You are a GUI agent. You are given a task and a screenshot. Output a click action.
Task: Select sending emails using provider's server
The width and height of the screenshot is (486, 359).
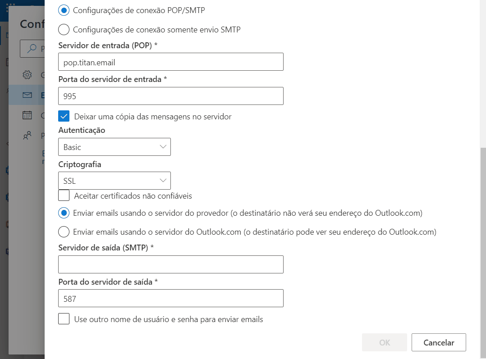[64, 213]
